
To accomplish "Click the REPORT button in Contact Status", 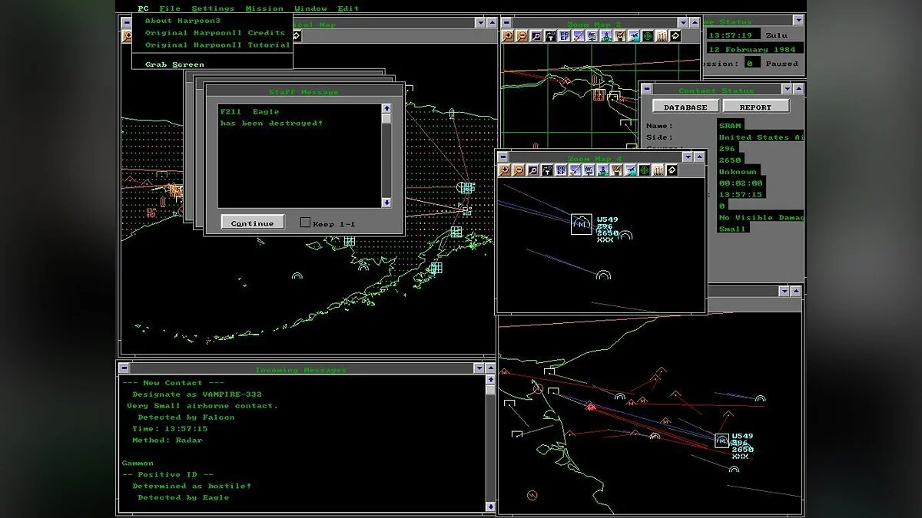I will point(755,107).
